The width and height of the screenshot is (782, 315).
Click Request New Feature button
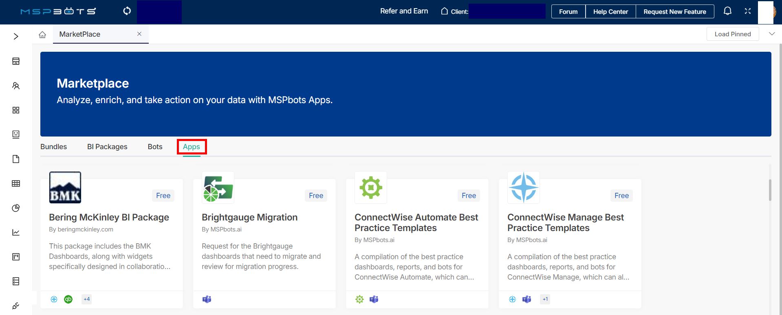tap(674, 12)
